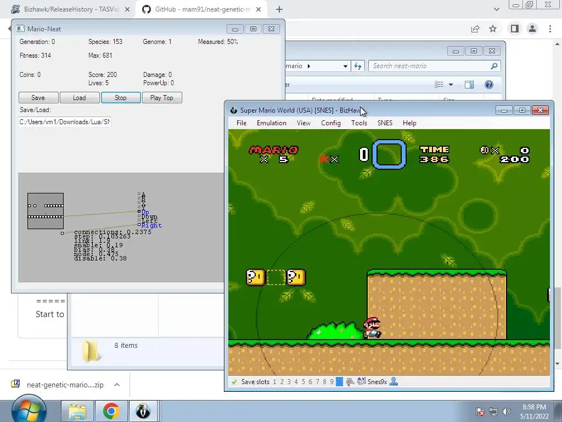Screen dimensions: 562x422
Task: Click the green checkmark status icon
Action: tap(234, 382)
